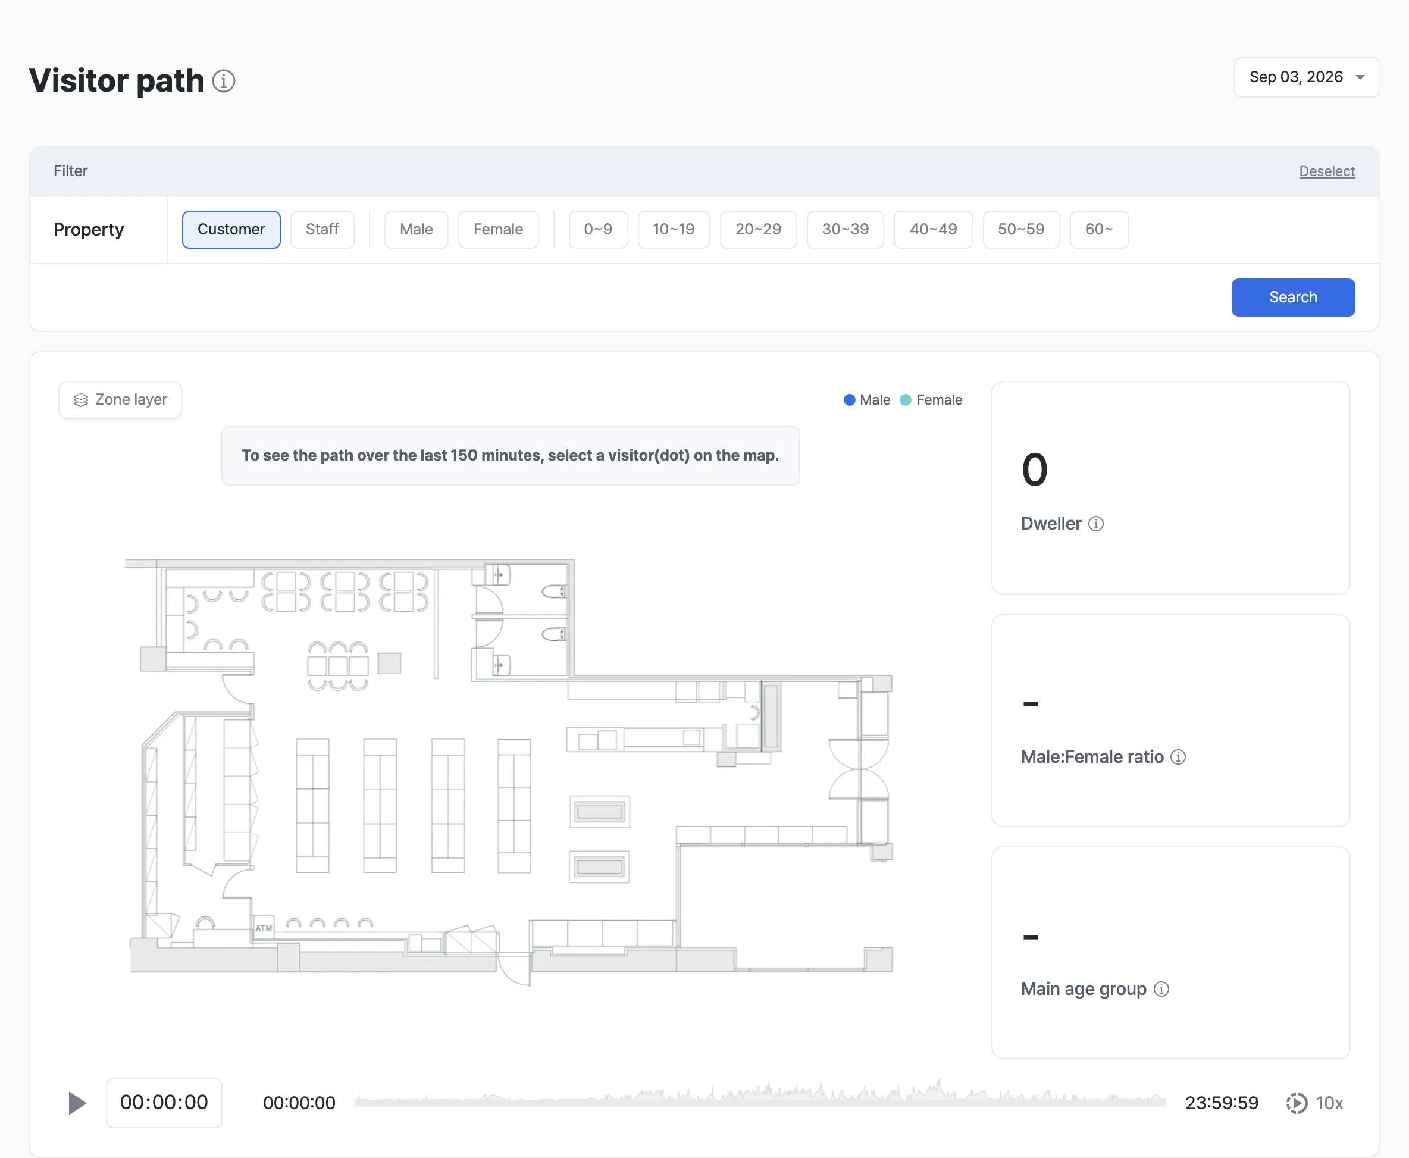Click the 23:59:59 end time label
The width and height of the screenshot is (1409, 1158).
pos(1222,1103)
